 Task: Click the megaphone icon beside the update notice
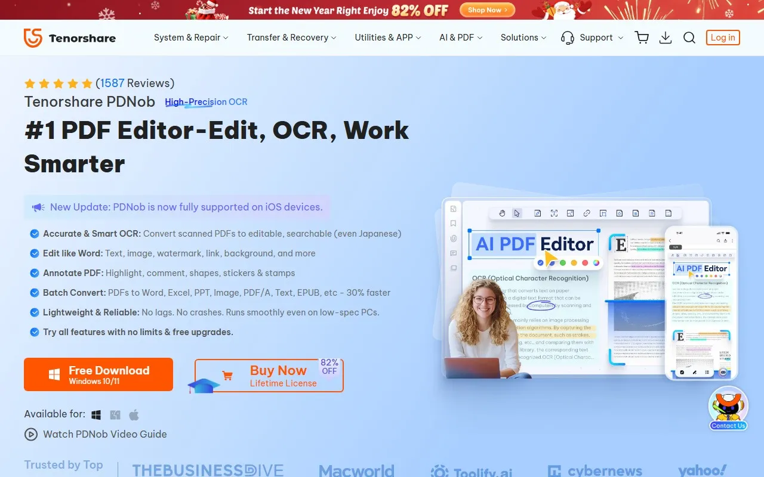[x=38, y=207]
